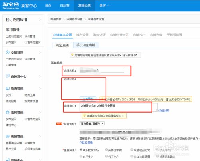The image size is (200, 161).
Task: Open 物流服务 link
Action: (x=11, y=101)
